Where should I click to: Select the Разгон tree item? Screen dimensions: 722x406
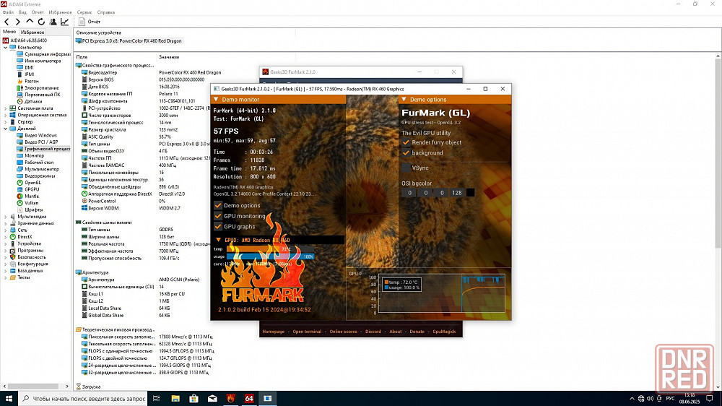point(27,81)
